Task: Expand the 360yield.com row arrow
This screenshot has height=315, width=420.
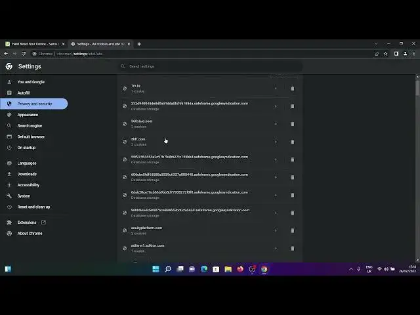Action: tap(276, 124)
